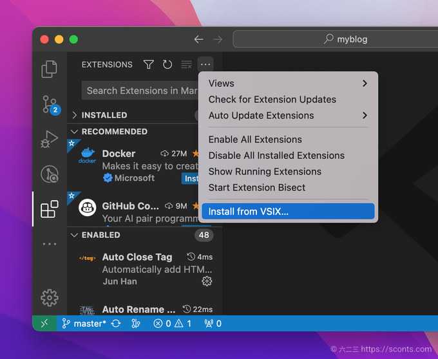Click the 22ms activation time
Screen dimensions: 438x359
[x=198, y=309]
